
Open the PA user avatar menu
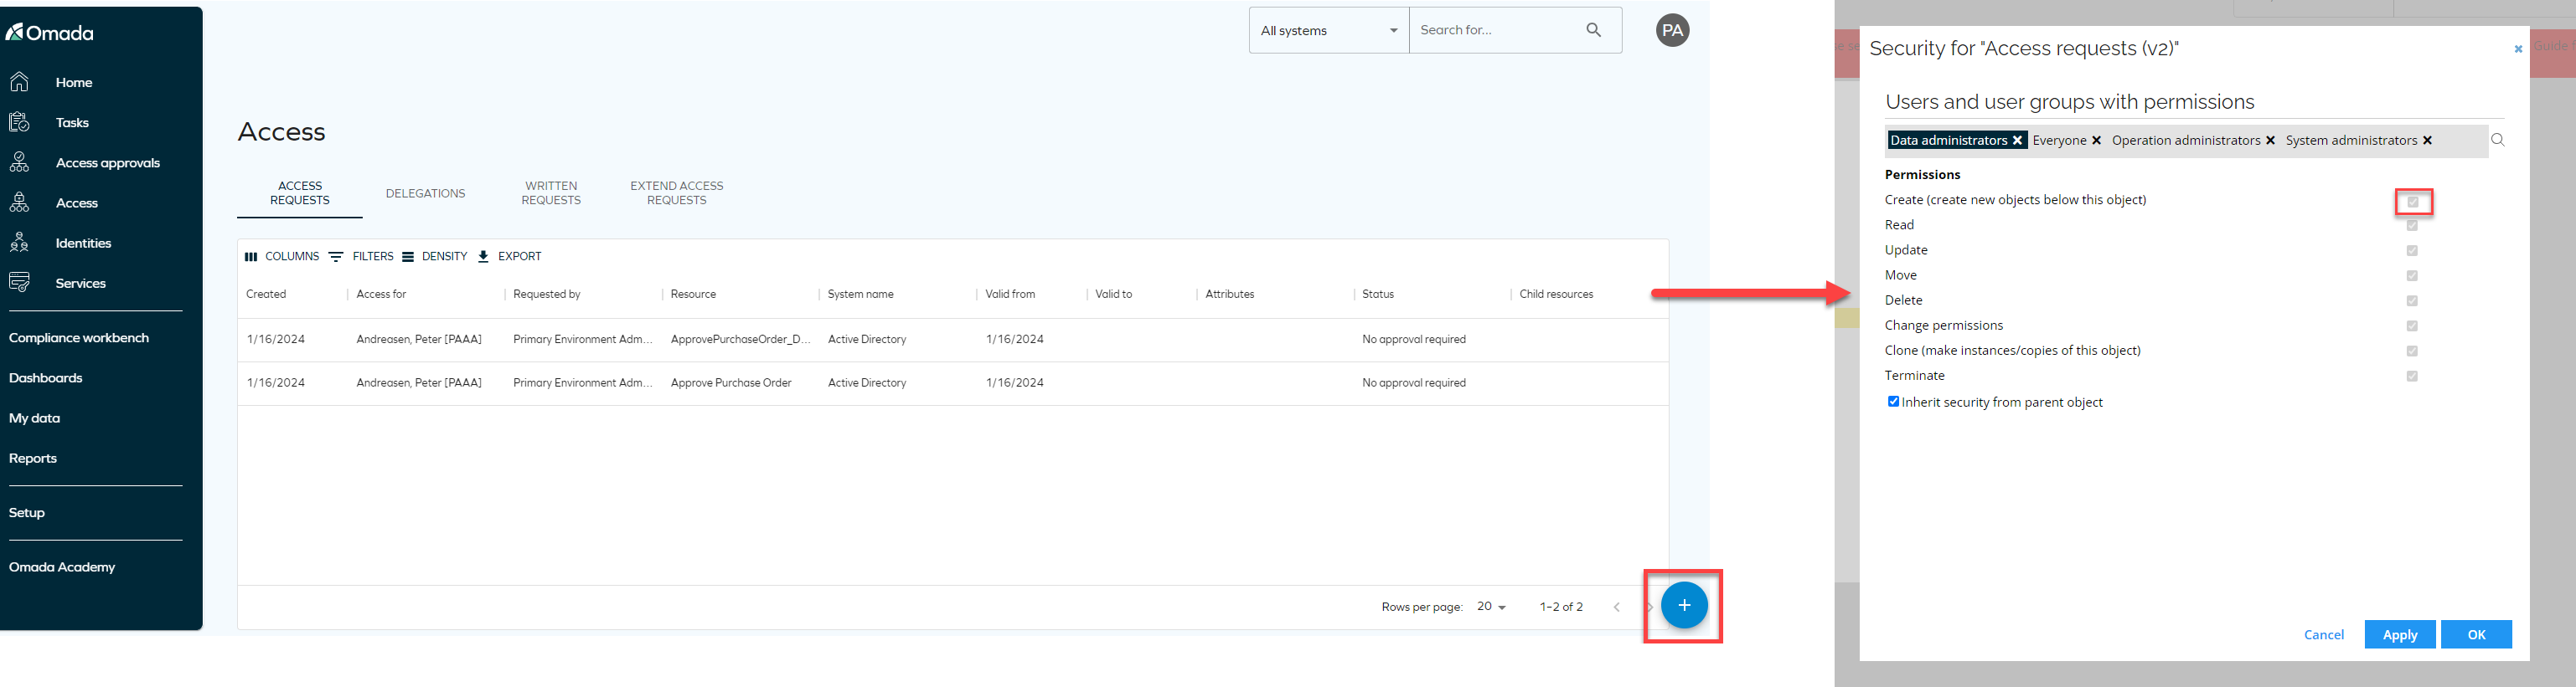click(1672, 31)
